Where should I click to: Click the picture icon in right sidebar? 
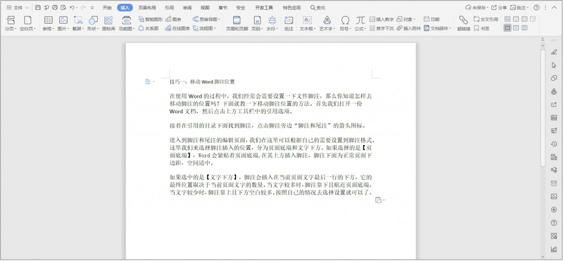[x=554, y=196]
